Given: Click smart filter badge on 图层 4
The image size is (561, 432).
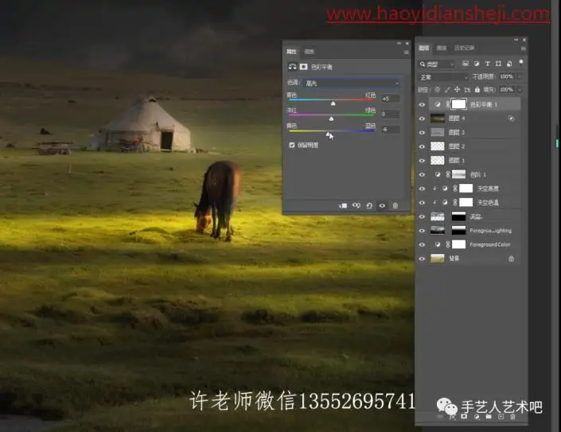Looking at the screenshot, I should click(512, 119).
